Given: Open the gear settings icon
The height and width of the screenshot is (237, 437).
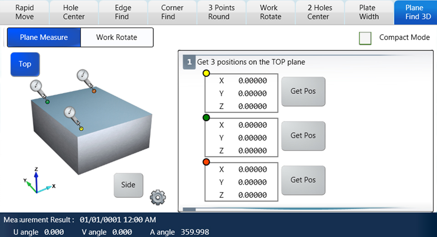Looking at the screenshot, I should point(158,197).
